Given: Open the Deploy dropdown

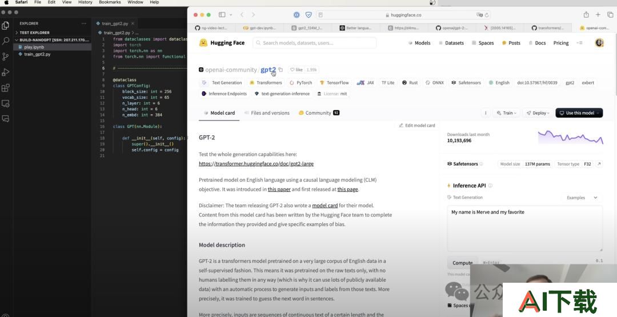Looking at the screenshot, I should (538, 113).
